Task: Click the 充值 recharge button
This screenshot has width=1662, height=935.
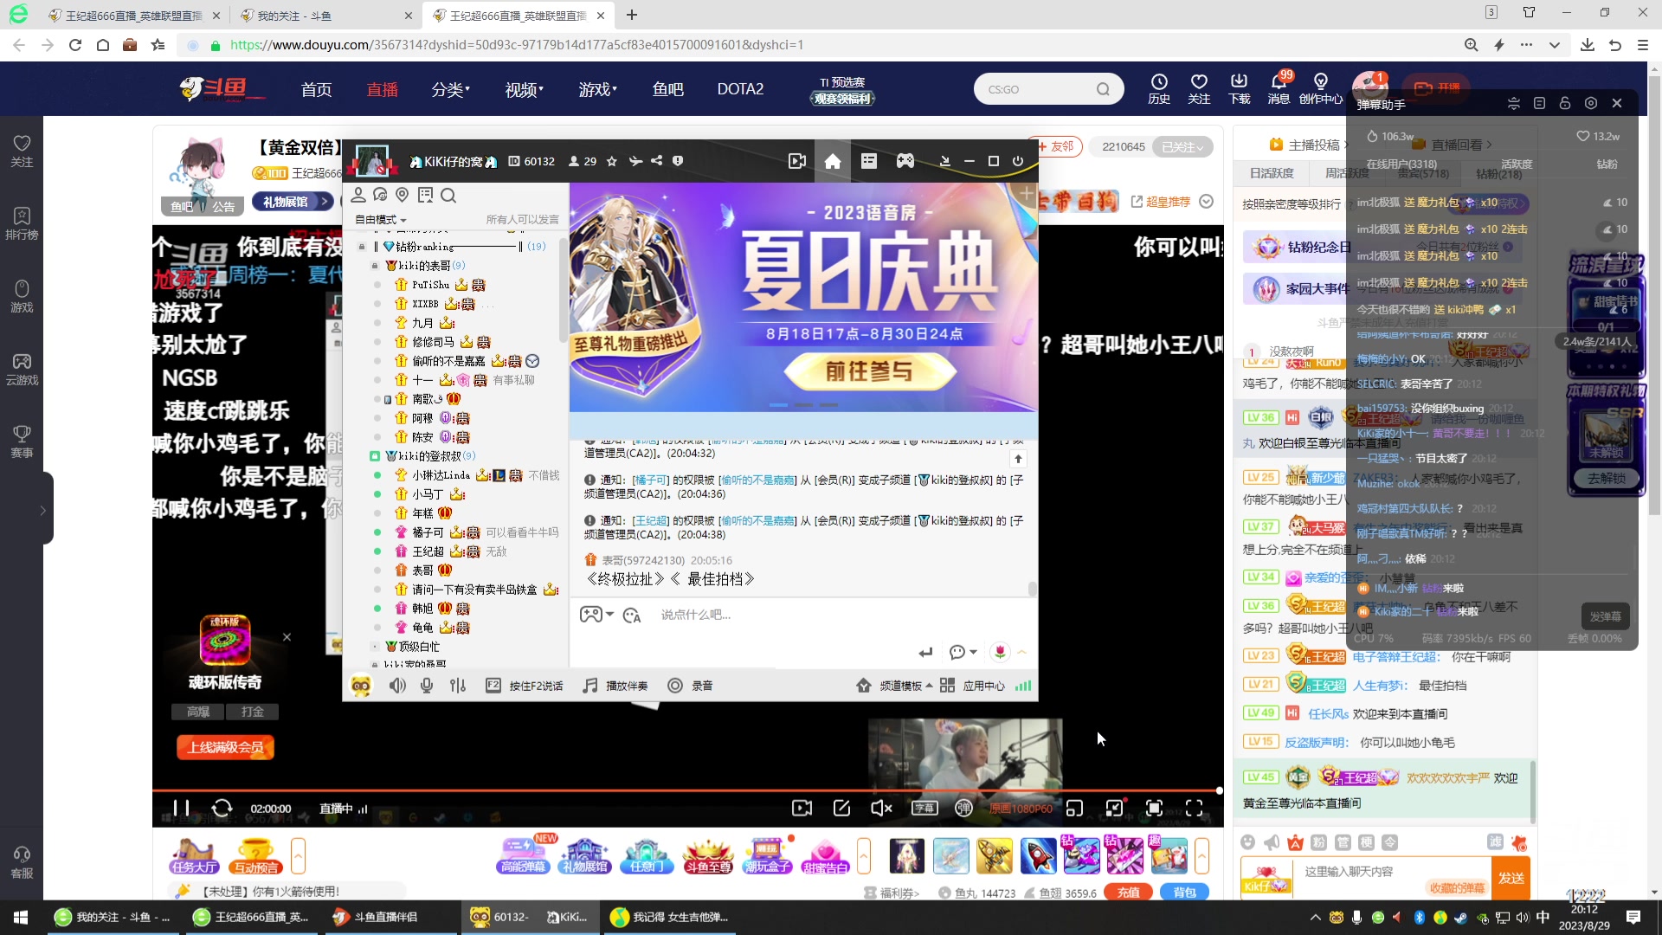Action: (x=1128, y=893)
